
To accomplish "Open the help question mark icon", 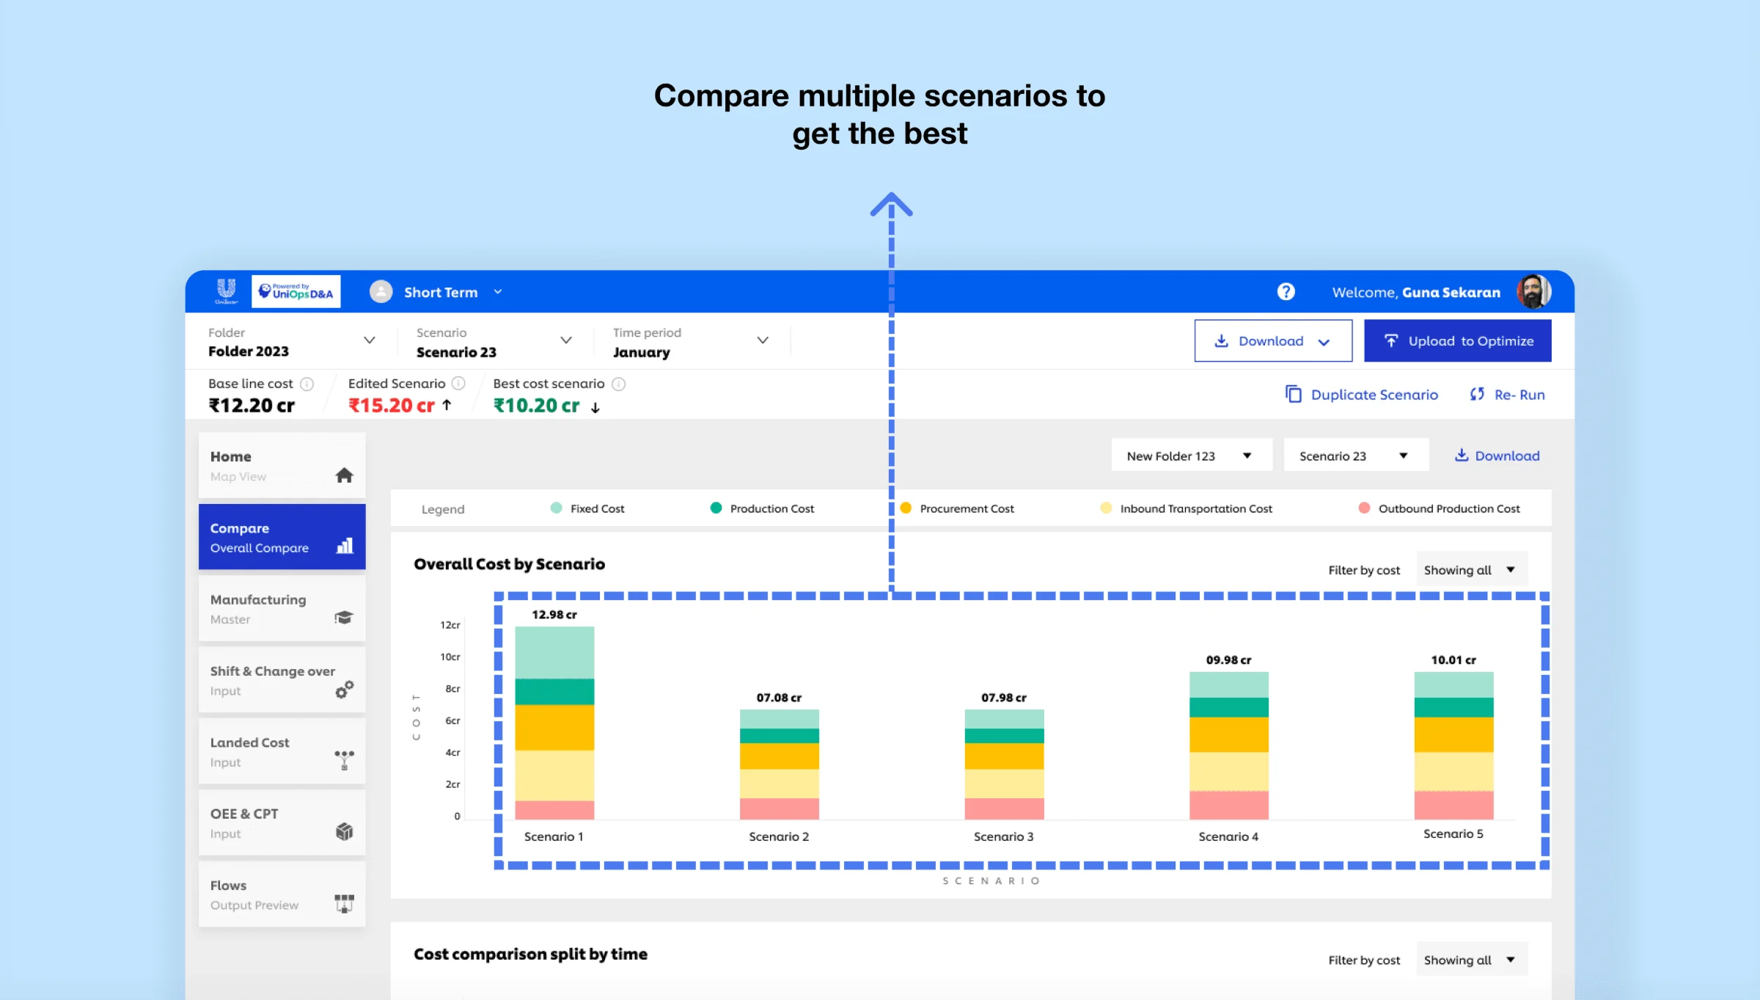I will pos(1286,292).
